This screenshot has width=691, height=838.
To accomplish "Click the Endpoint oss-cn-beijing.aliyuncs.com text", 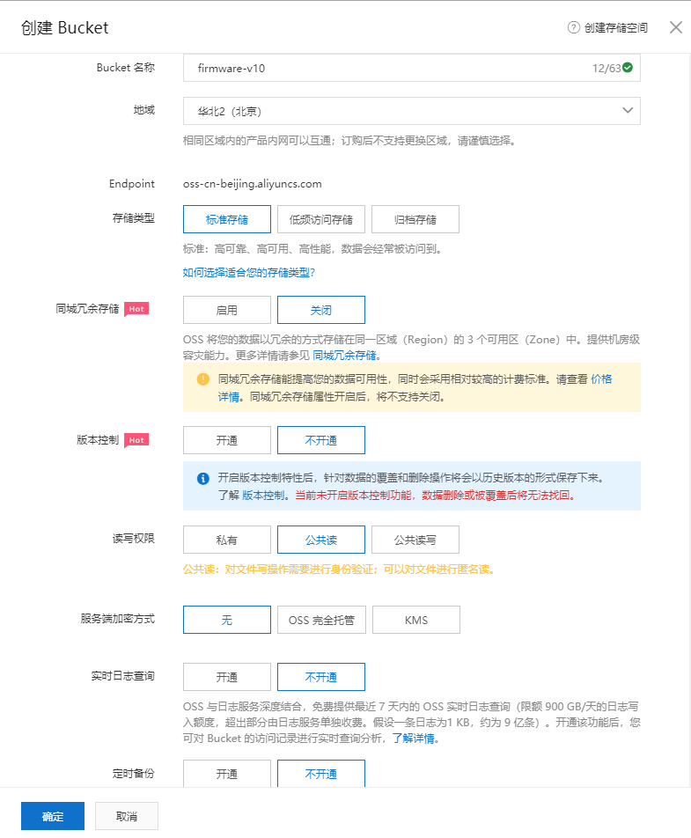I will 253,184.
